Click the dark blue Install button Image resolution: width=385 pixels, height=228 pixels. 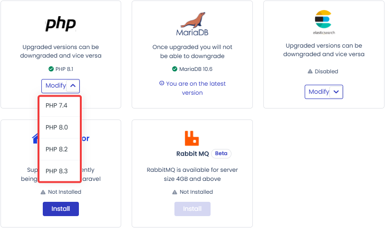[61, 209]
